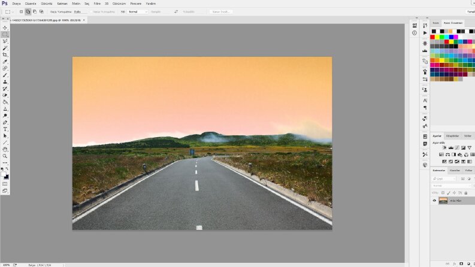Select the Move tool
The image size is (475, 267).
point(5,28)
